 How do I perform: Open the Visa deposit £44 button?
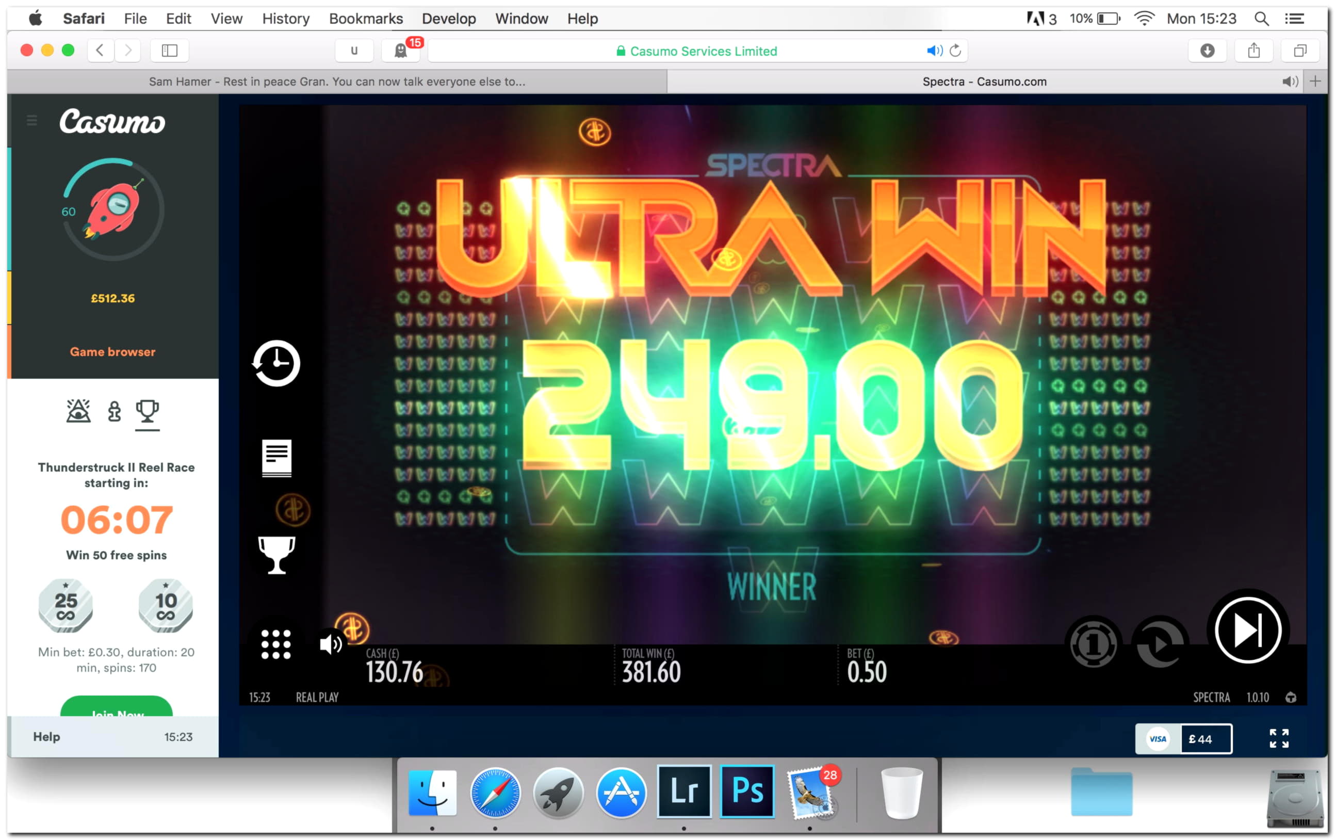point(1184,738)
